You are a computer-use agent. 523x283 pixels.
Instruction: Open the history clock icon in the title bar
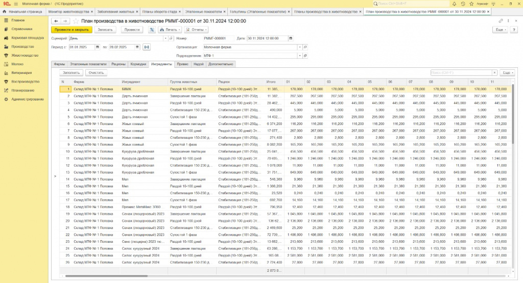pyautogui.click(x=463, y=4)
